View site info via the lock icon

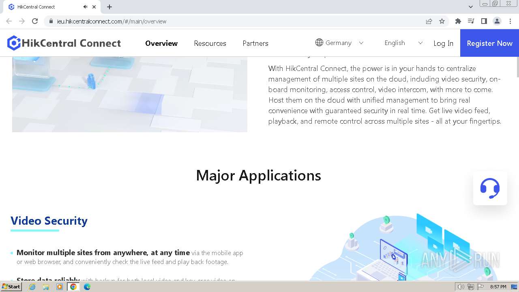click(51, 21)
